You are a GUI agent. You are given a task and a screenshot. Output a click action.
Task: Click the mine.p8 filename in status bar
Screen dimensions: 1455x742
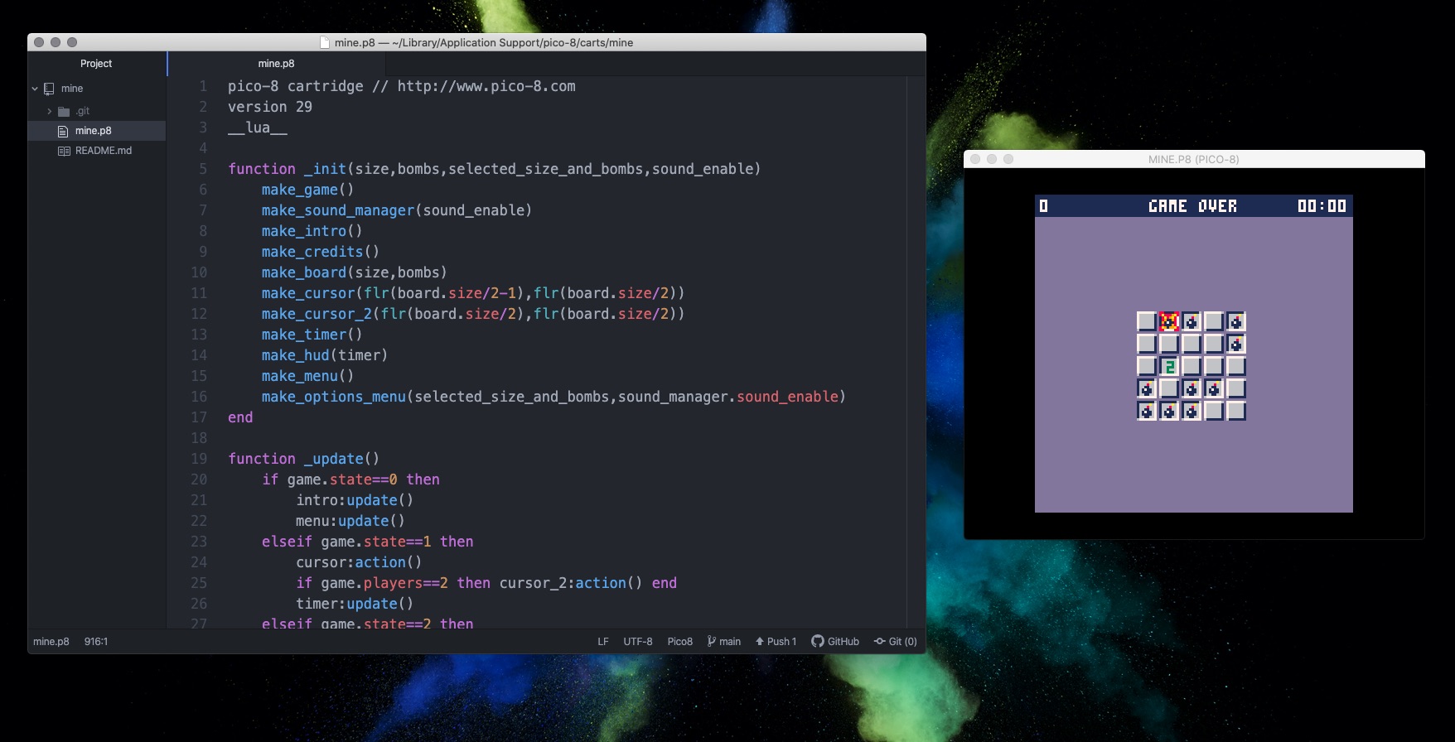click(x=51, y=641)
